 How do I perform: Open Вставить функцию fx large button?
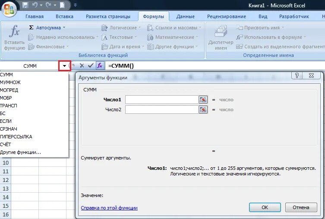point(14,38)
